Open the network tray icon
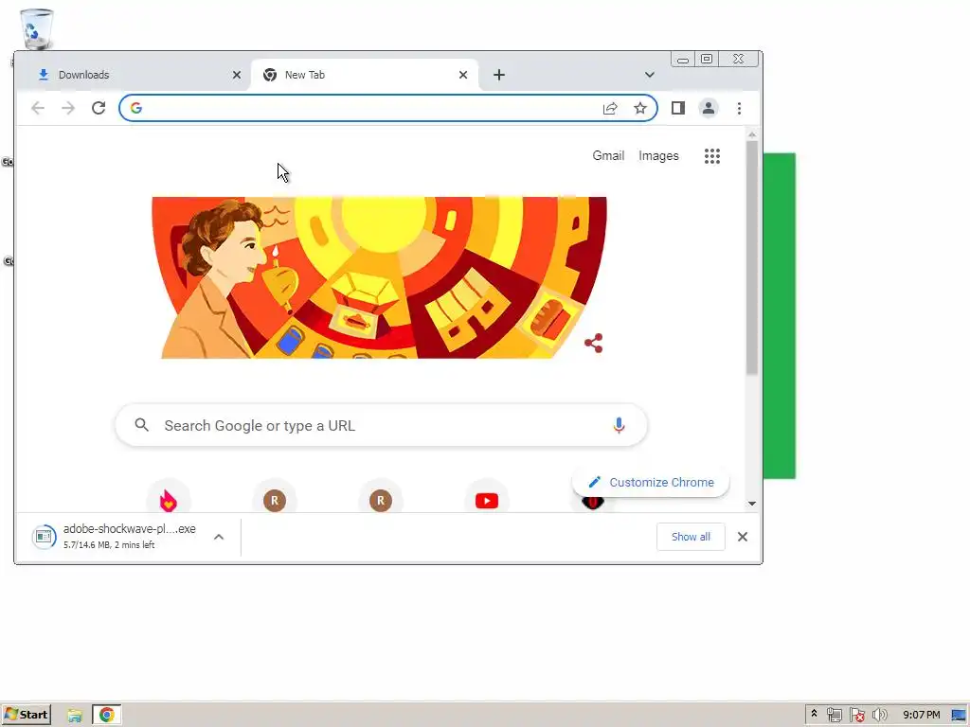 835,716
